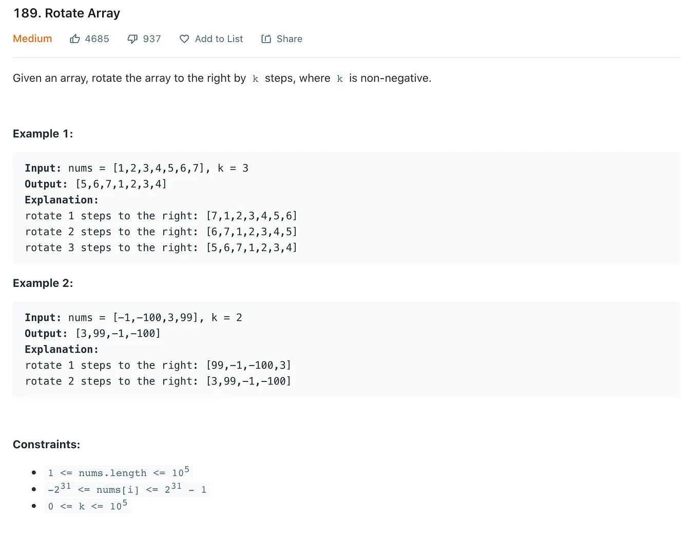697x538 pixels.
Task: Click the 937 dislikes count
Action: (152, 39)
